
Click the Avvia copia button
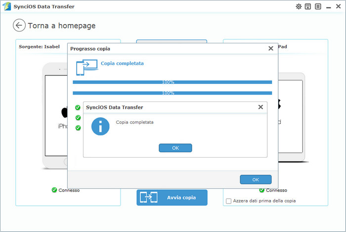point(172,198)
